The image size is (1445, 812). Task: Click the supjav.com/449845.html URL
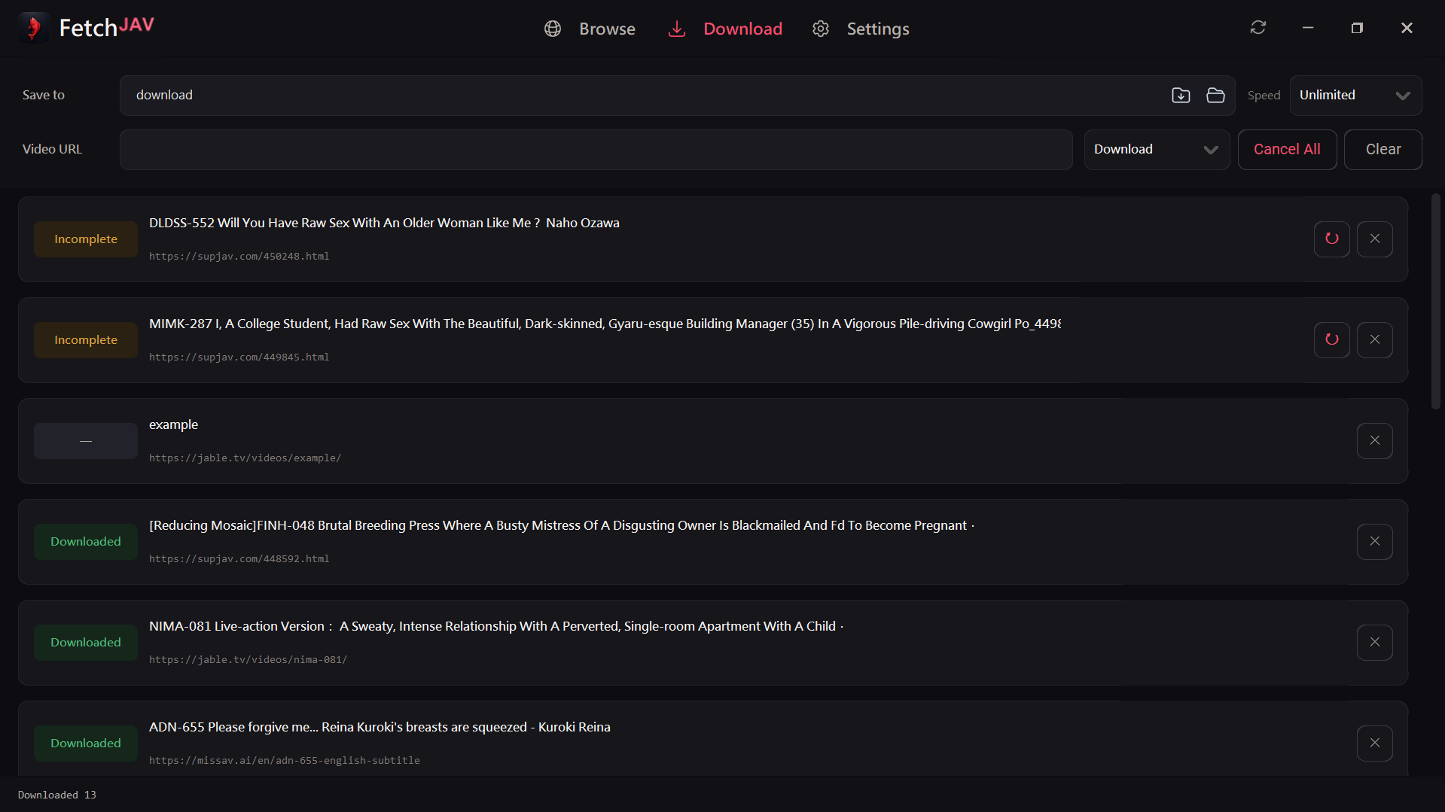(x=239, y=357)
